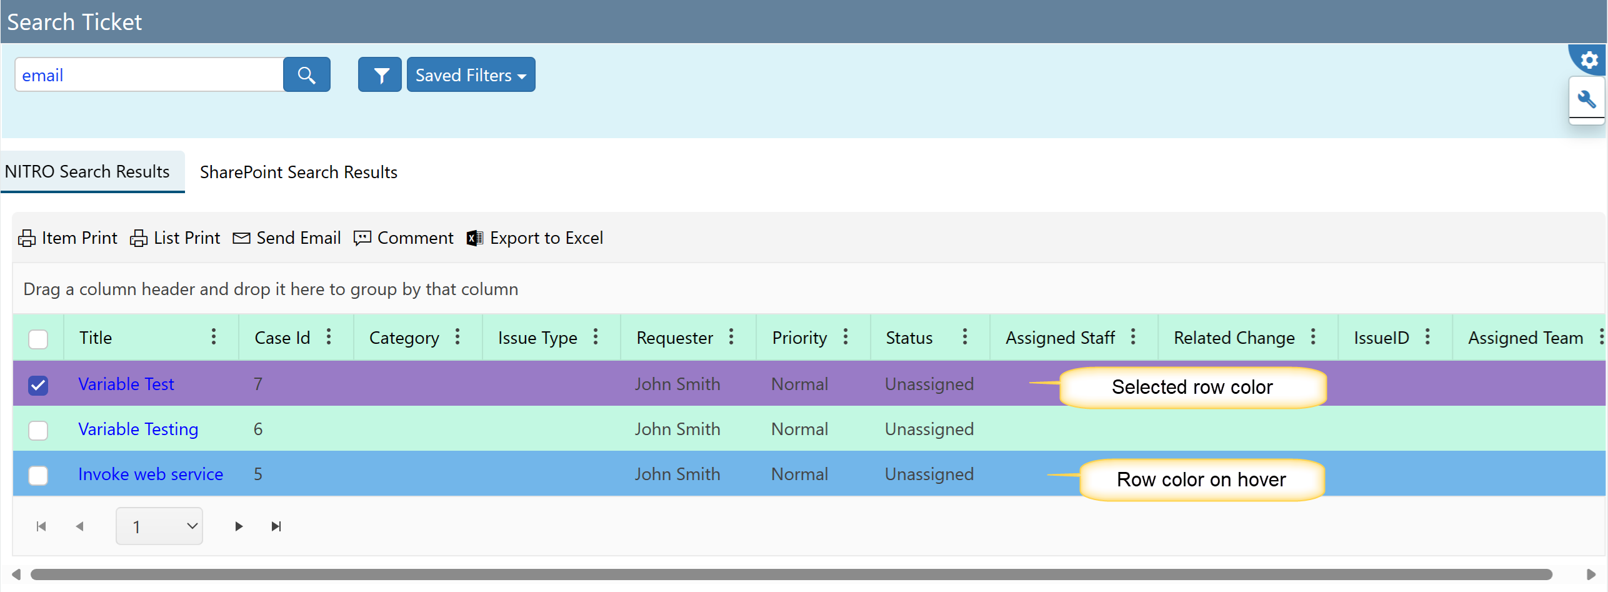This screenshot has height=592, width=1608.
Task: Click the Item Print label
Action: (x=79, y=238)
